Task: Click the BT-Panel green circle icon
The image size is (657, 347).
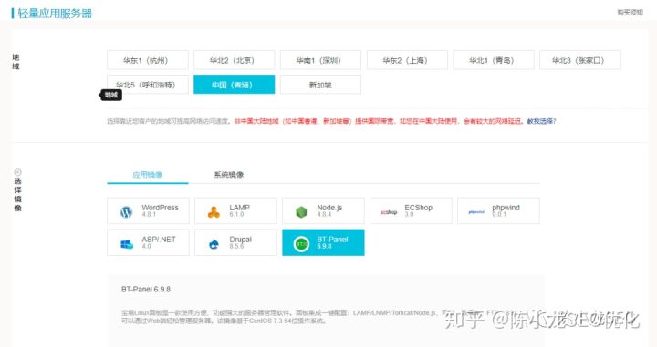Action: coord(301,244)
